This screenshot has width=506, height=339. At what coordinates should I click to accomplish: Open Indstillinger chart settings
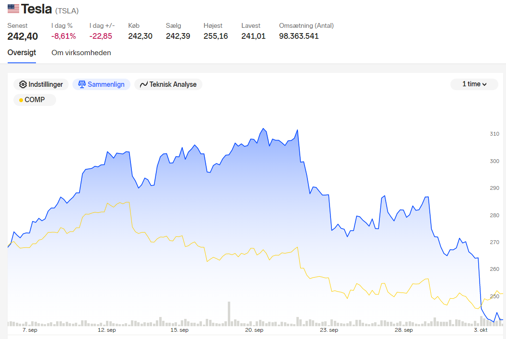pos(41,84)
